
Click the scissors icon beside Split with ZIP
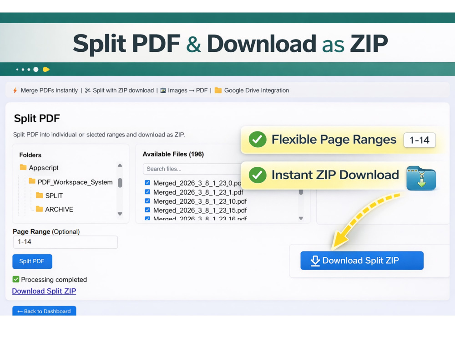(x=88, y=90)
